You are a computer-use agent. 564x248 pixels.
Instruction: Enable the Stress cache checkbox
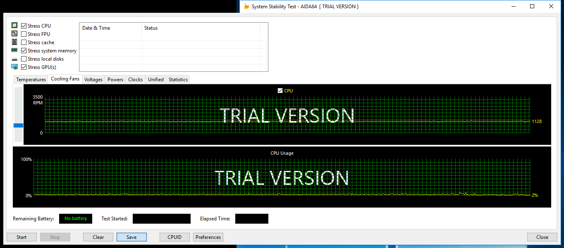pyautogui.click(x=24, y=42)
